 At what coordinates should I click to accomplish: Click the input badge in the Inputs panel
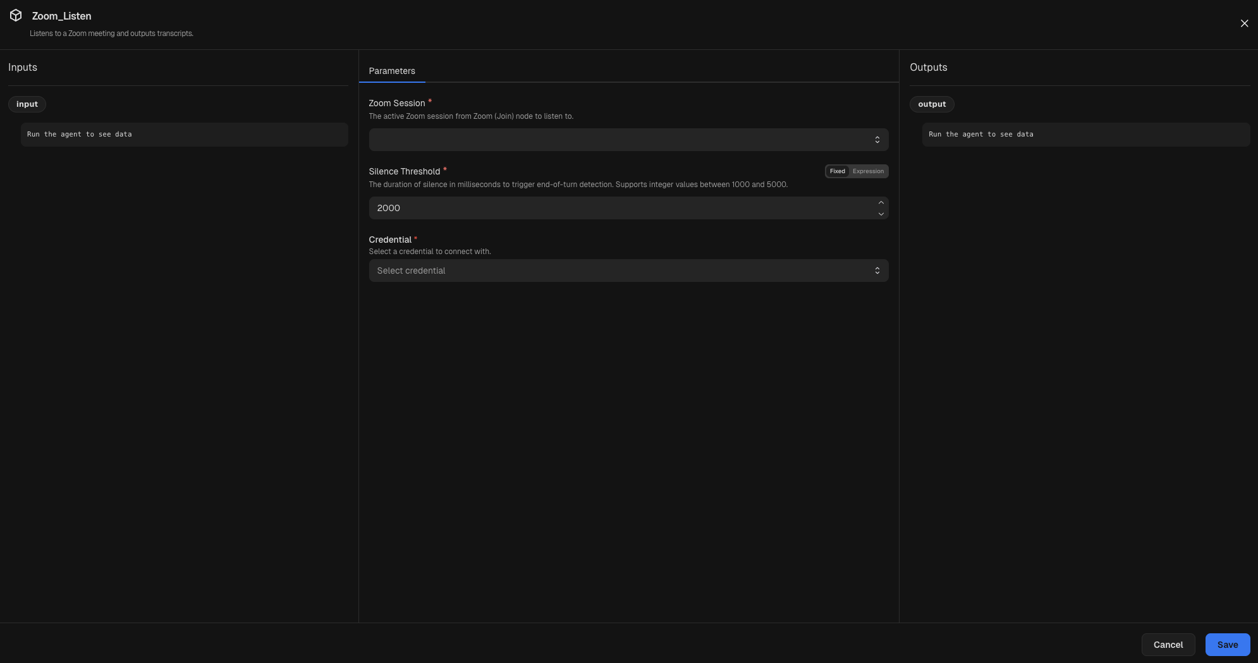(x=27, y=104)
